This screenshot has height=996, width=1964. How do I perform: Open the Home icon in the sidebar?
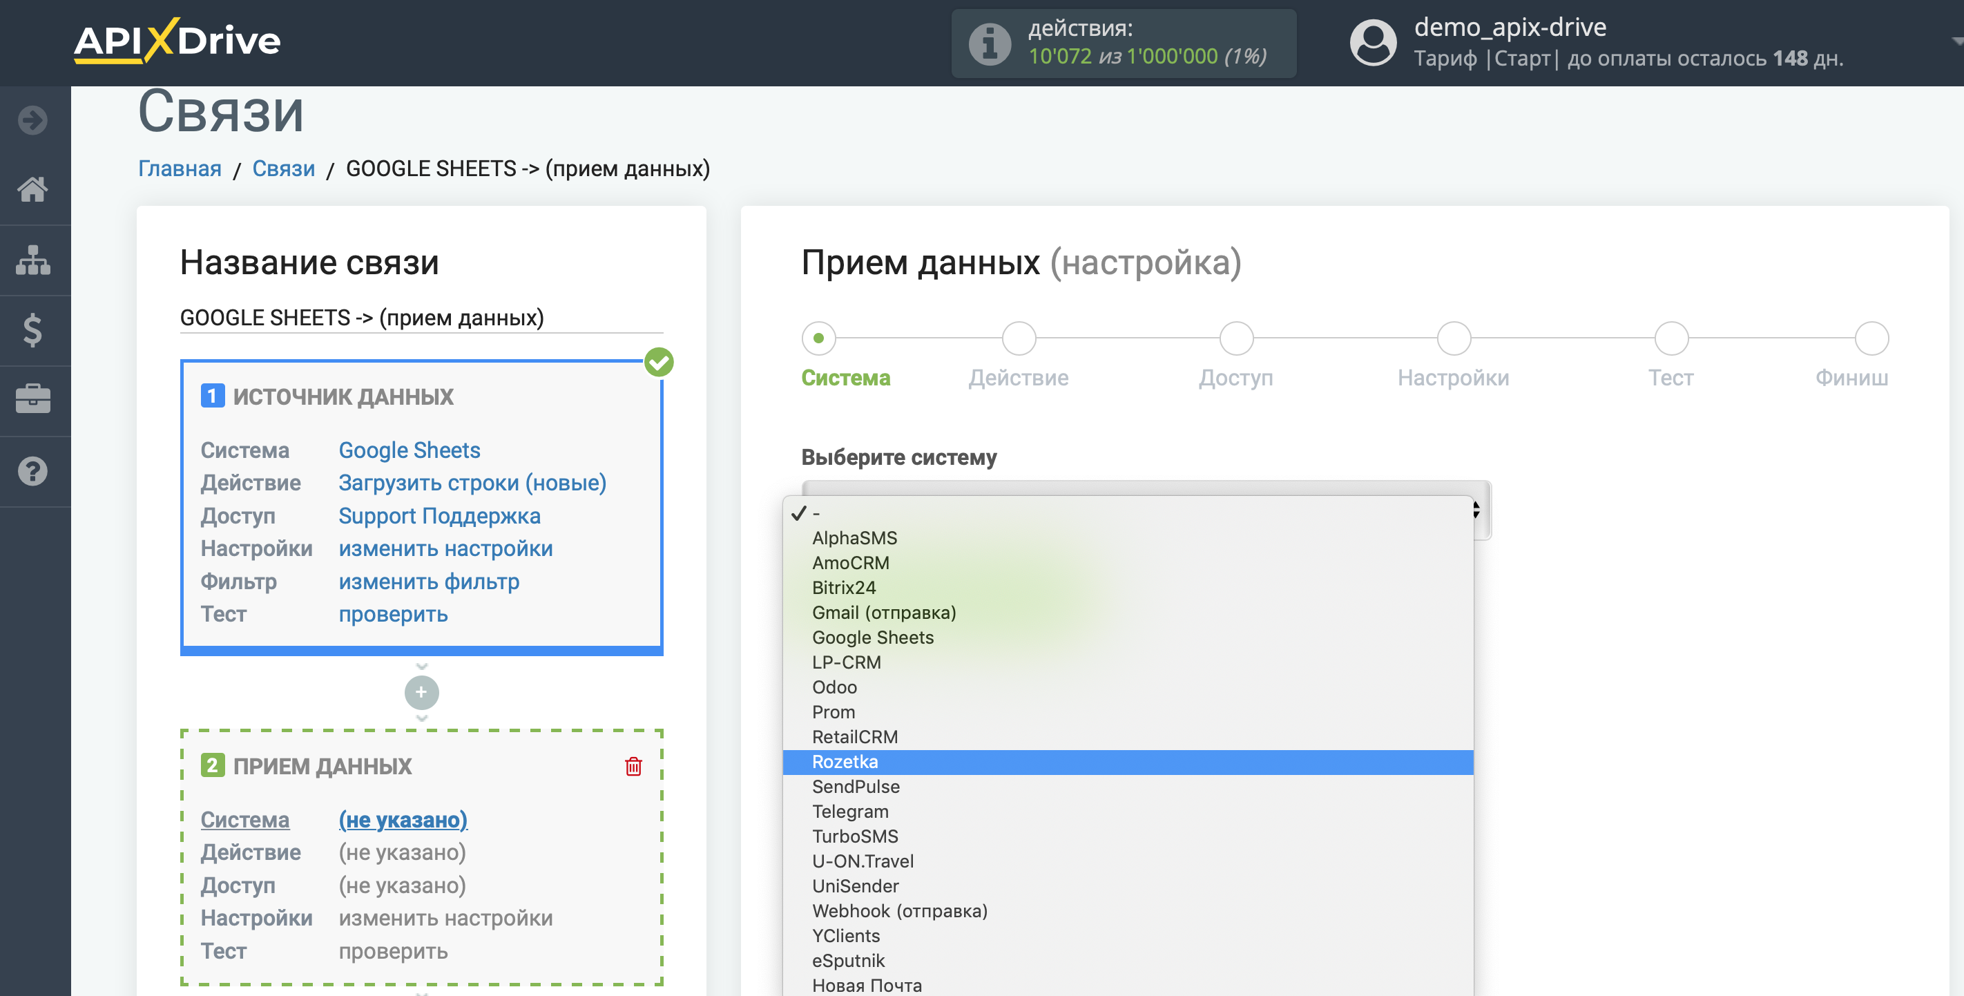[x=32, y=189]
